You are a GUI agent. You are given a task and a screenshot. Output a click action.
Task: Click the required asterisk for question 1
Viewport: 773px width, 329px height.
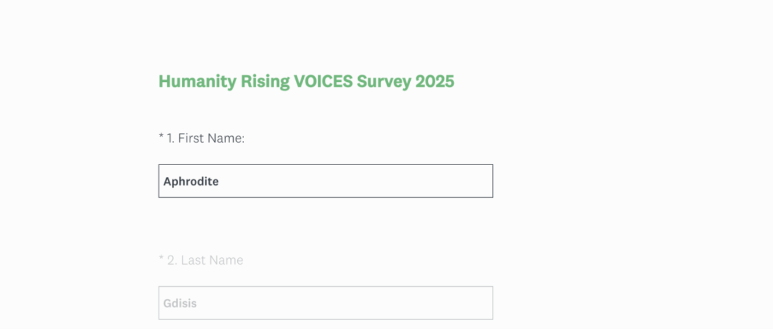coord(161,138)
